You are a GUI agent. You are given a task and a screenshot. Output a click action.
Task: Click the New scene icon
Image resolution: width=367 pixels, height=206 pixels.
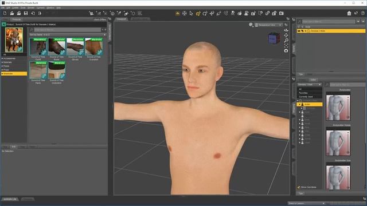pos(5,13)
